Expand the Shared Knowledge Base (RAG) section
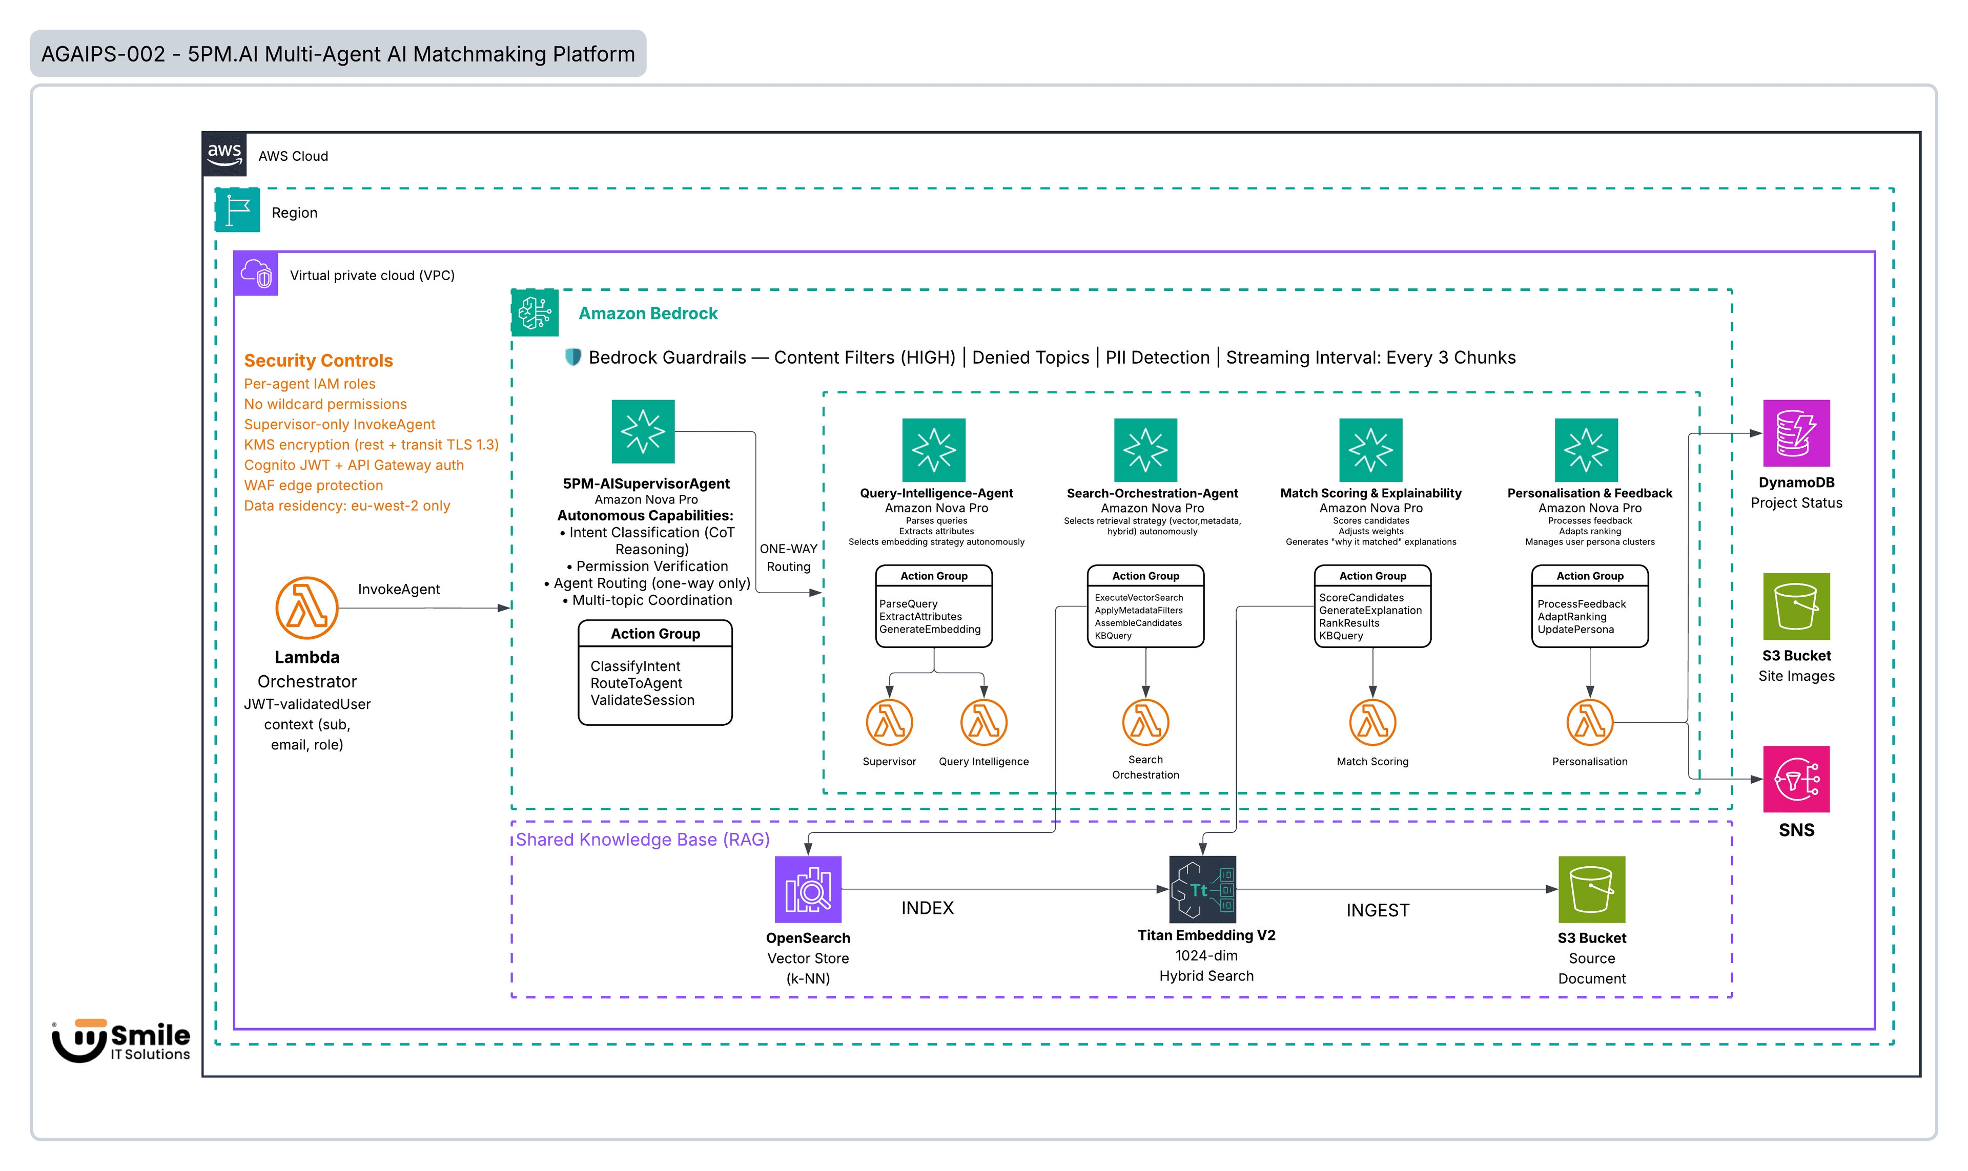The image size is (1968, 1171). click(x=641, y=839)
